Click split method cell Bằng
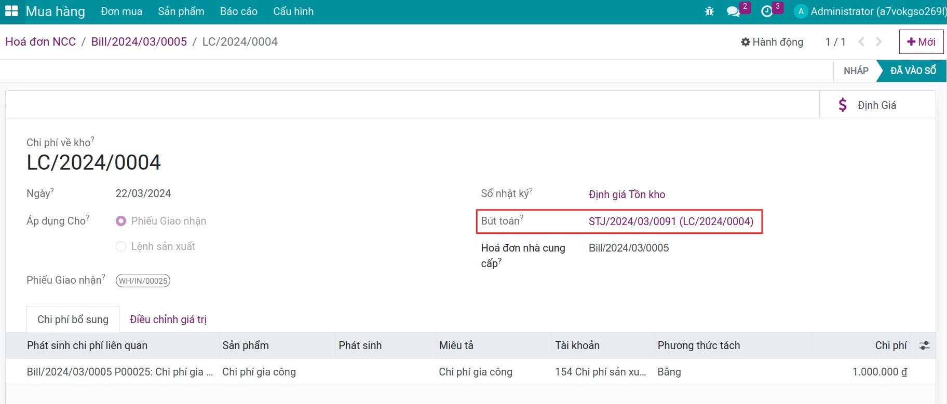 [669, 372]
